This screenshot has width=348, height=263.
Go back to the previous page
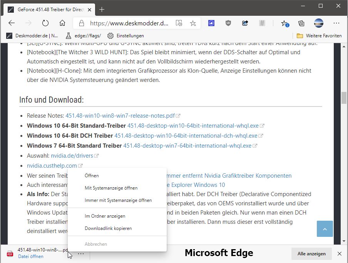click(x=12, y=23)
